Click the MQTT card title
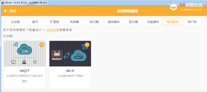This screenshot has height=92, width=207. 25,71
